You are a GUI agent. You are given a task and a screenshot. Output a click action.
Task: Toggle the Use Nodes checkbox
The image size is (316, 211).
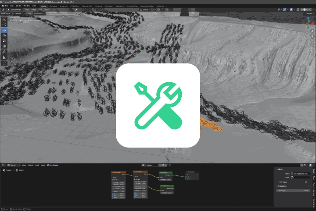coord(48,165)
